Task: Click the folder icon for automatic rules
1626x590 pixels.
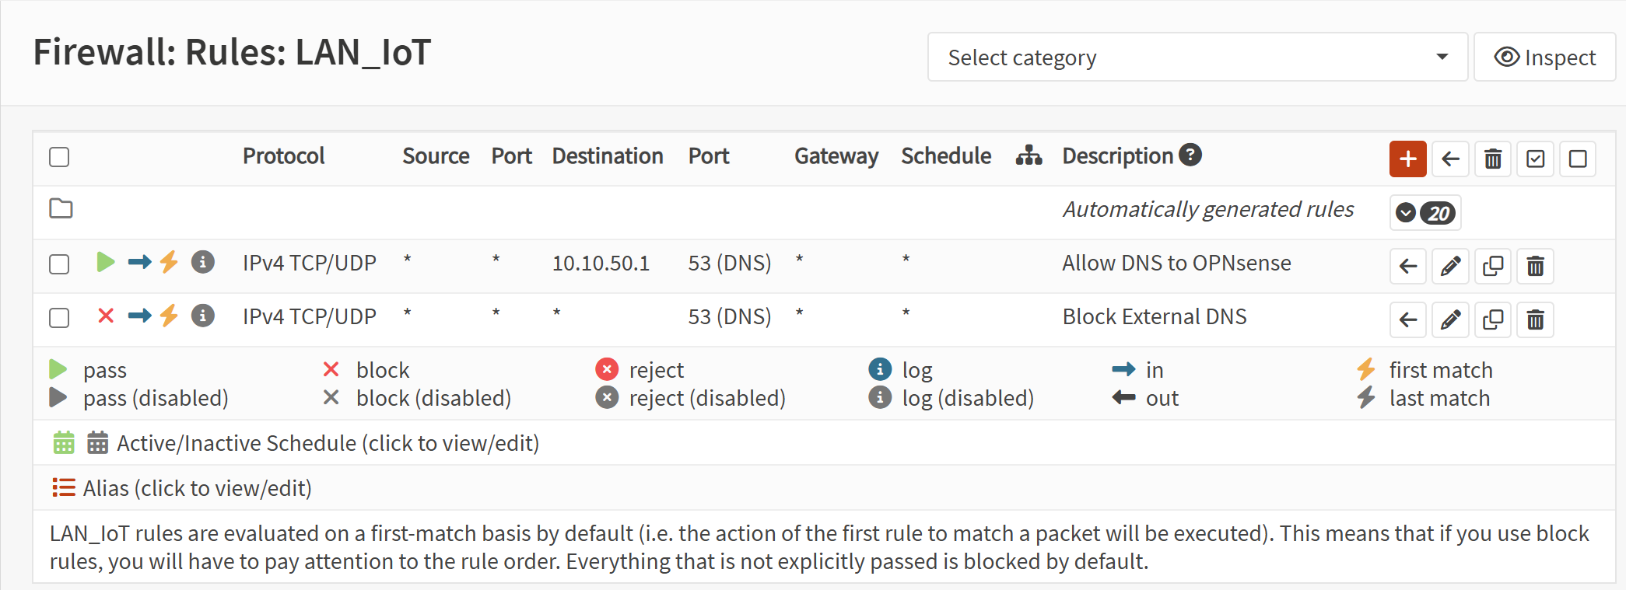Action: pyautogui.click(x=61, y=208)
